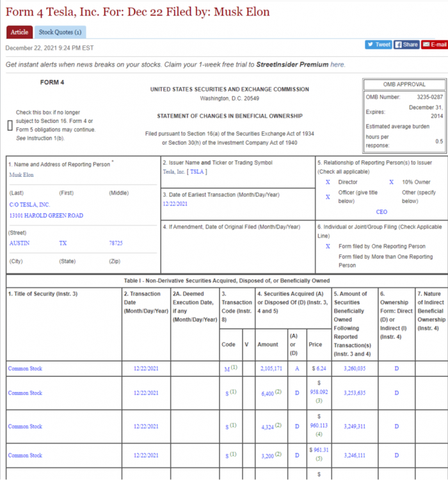Click the Musk Elon reporting person name
Image resolution: width=448 pixels, height=480 pixels.
coord(23,174)
